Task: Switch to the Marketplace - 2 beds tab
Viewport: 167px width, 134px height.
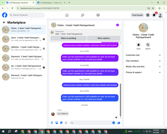Action: (x=51, y=3)
